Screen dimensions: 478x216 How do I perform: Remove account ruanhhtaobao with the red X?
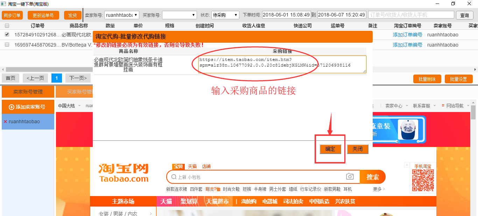point(5,122)
